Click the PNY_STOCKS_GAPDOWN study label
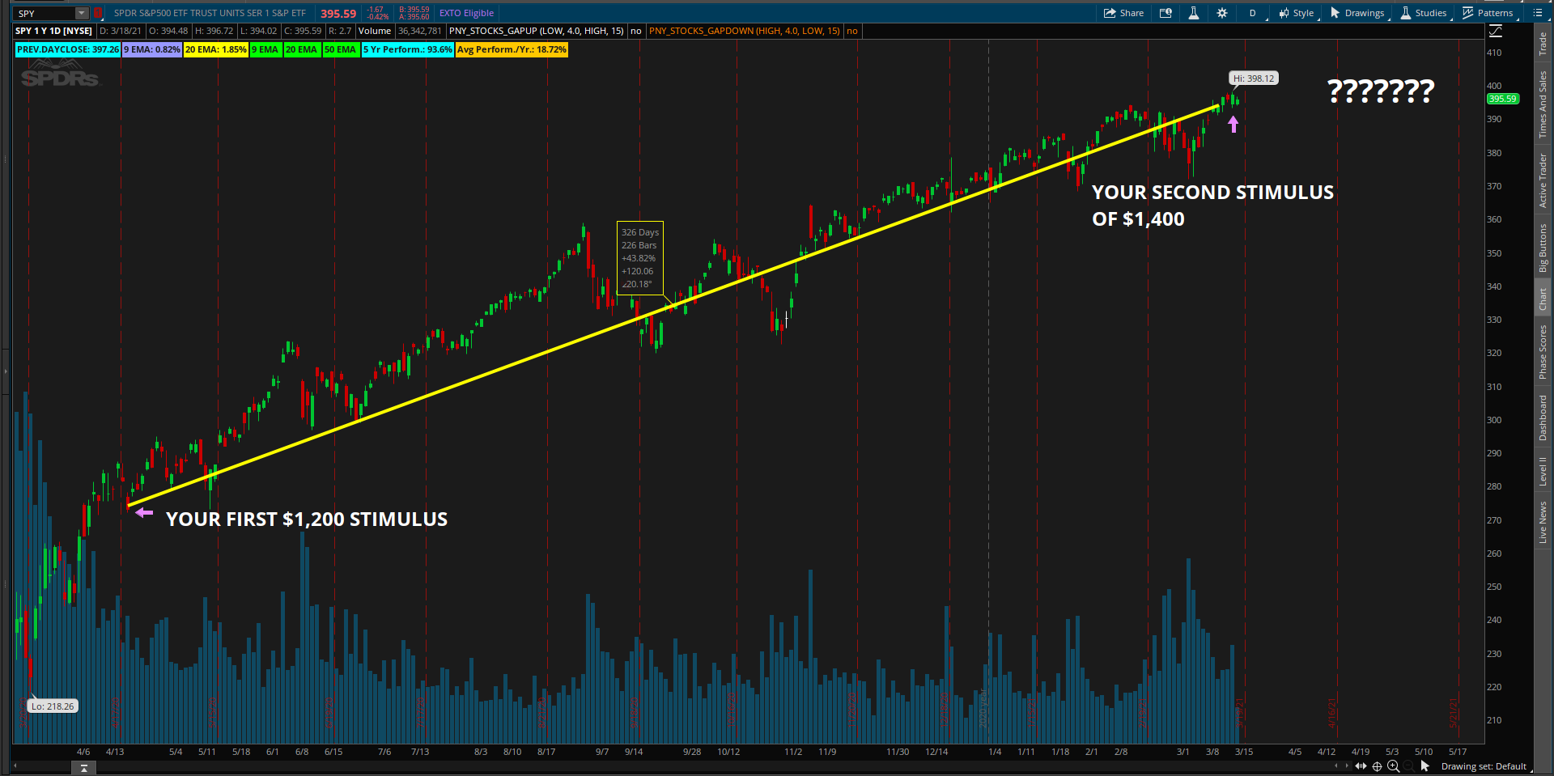The width and height of the screenshot is (1554, 776). [x=745, y=31]
